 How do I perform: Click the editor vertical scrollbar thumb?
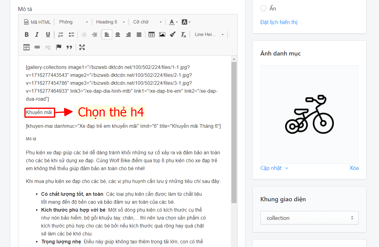click(234, 132)
